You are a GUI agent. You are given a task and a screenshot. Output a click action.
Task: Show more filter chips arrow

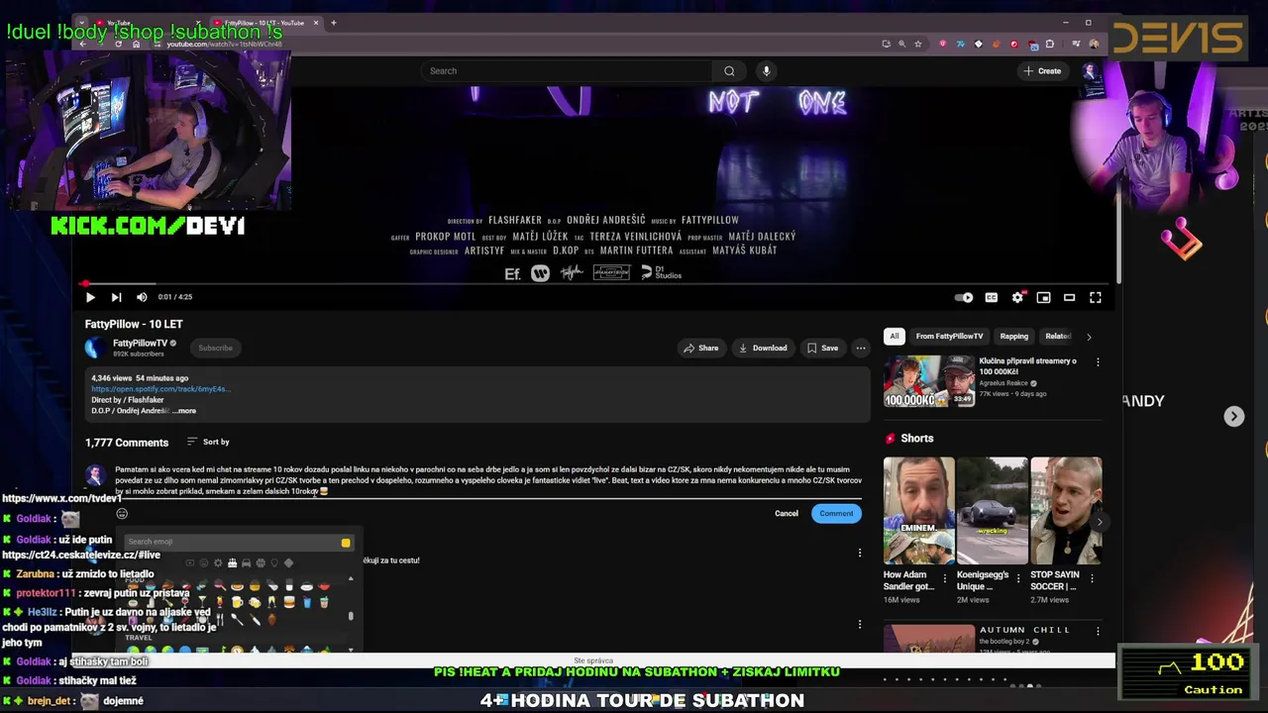(x=1089, y=337)
